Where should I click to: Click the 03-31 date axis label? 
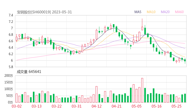[x=77, y=106]
